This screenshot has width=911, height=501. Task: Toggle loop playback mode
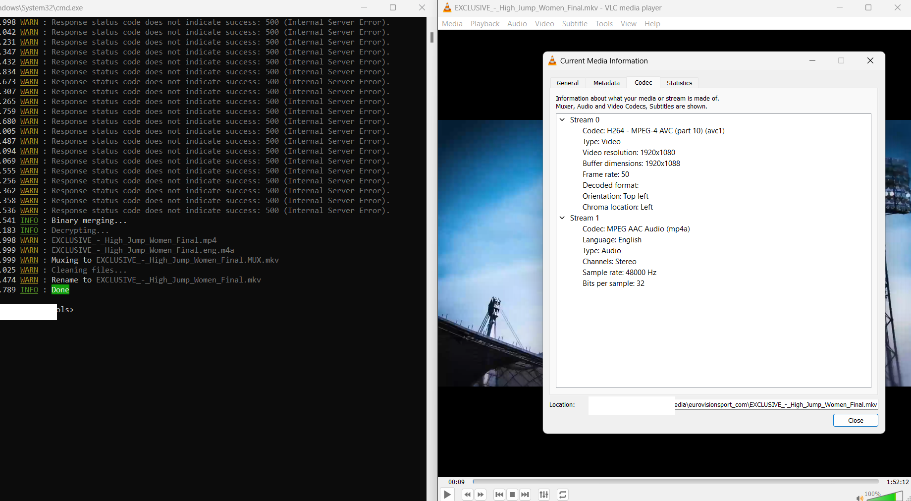click(563, 495)
